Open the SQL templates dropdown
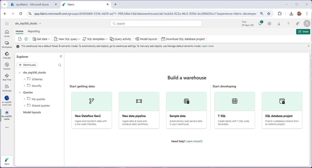The image size is (312, 168). pos(95,39)
